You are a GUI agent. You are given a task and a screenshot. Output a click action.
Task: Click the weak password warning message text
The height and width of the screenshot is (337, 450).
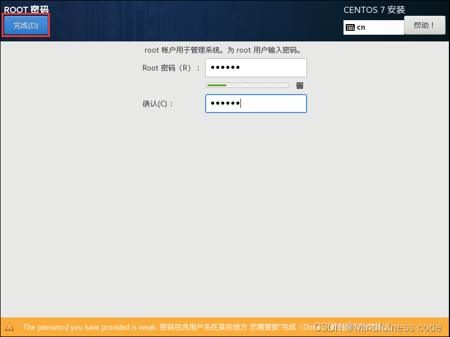(x=168, y=327)
